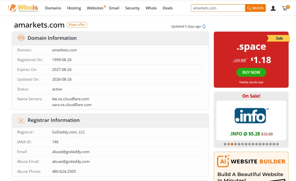Select the last carousel dot under .INFO offer

(x=277, y=144)
